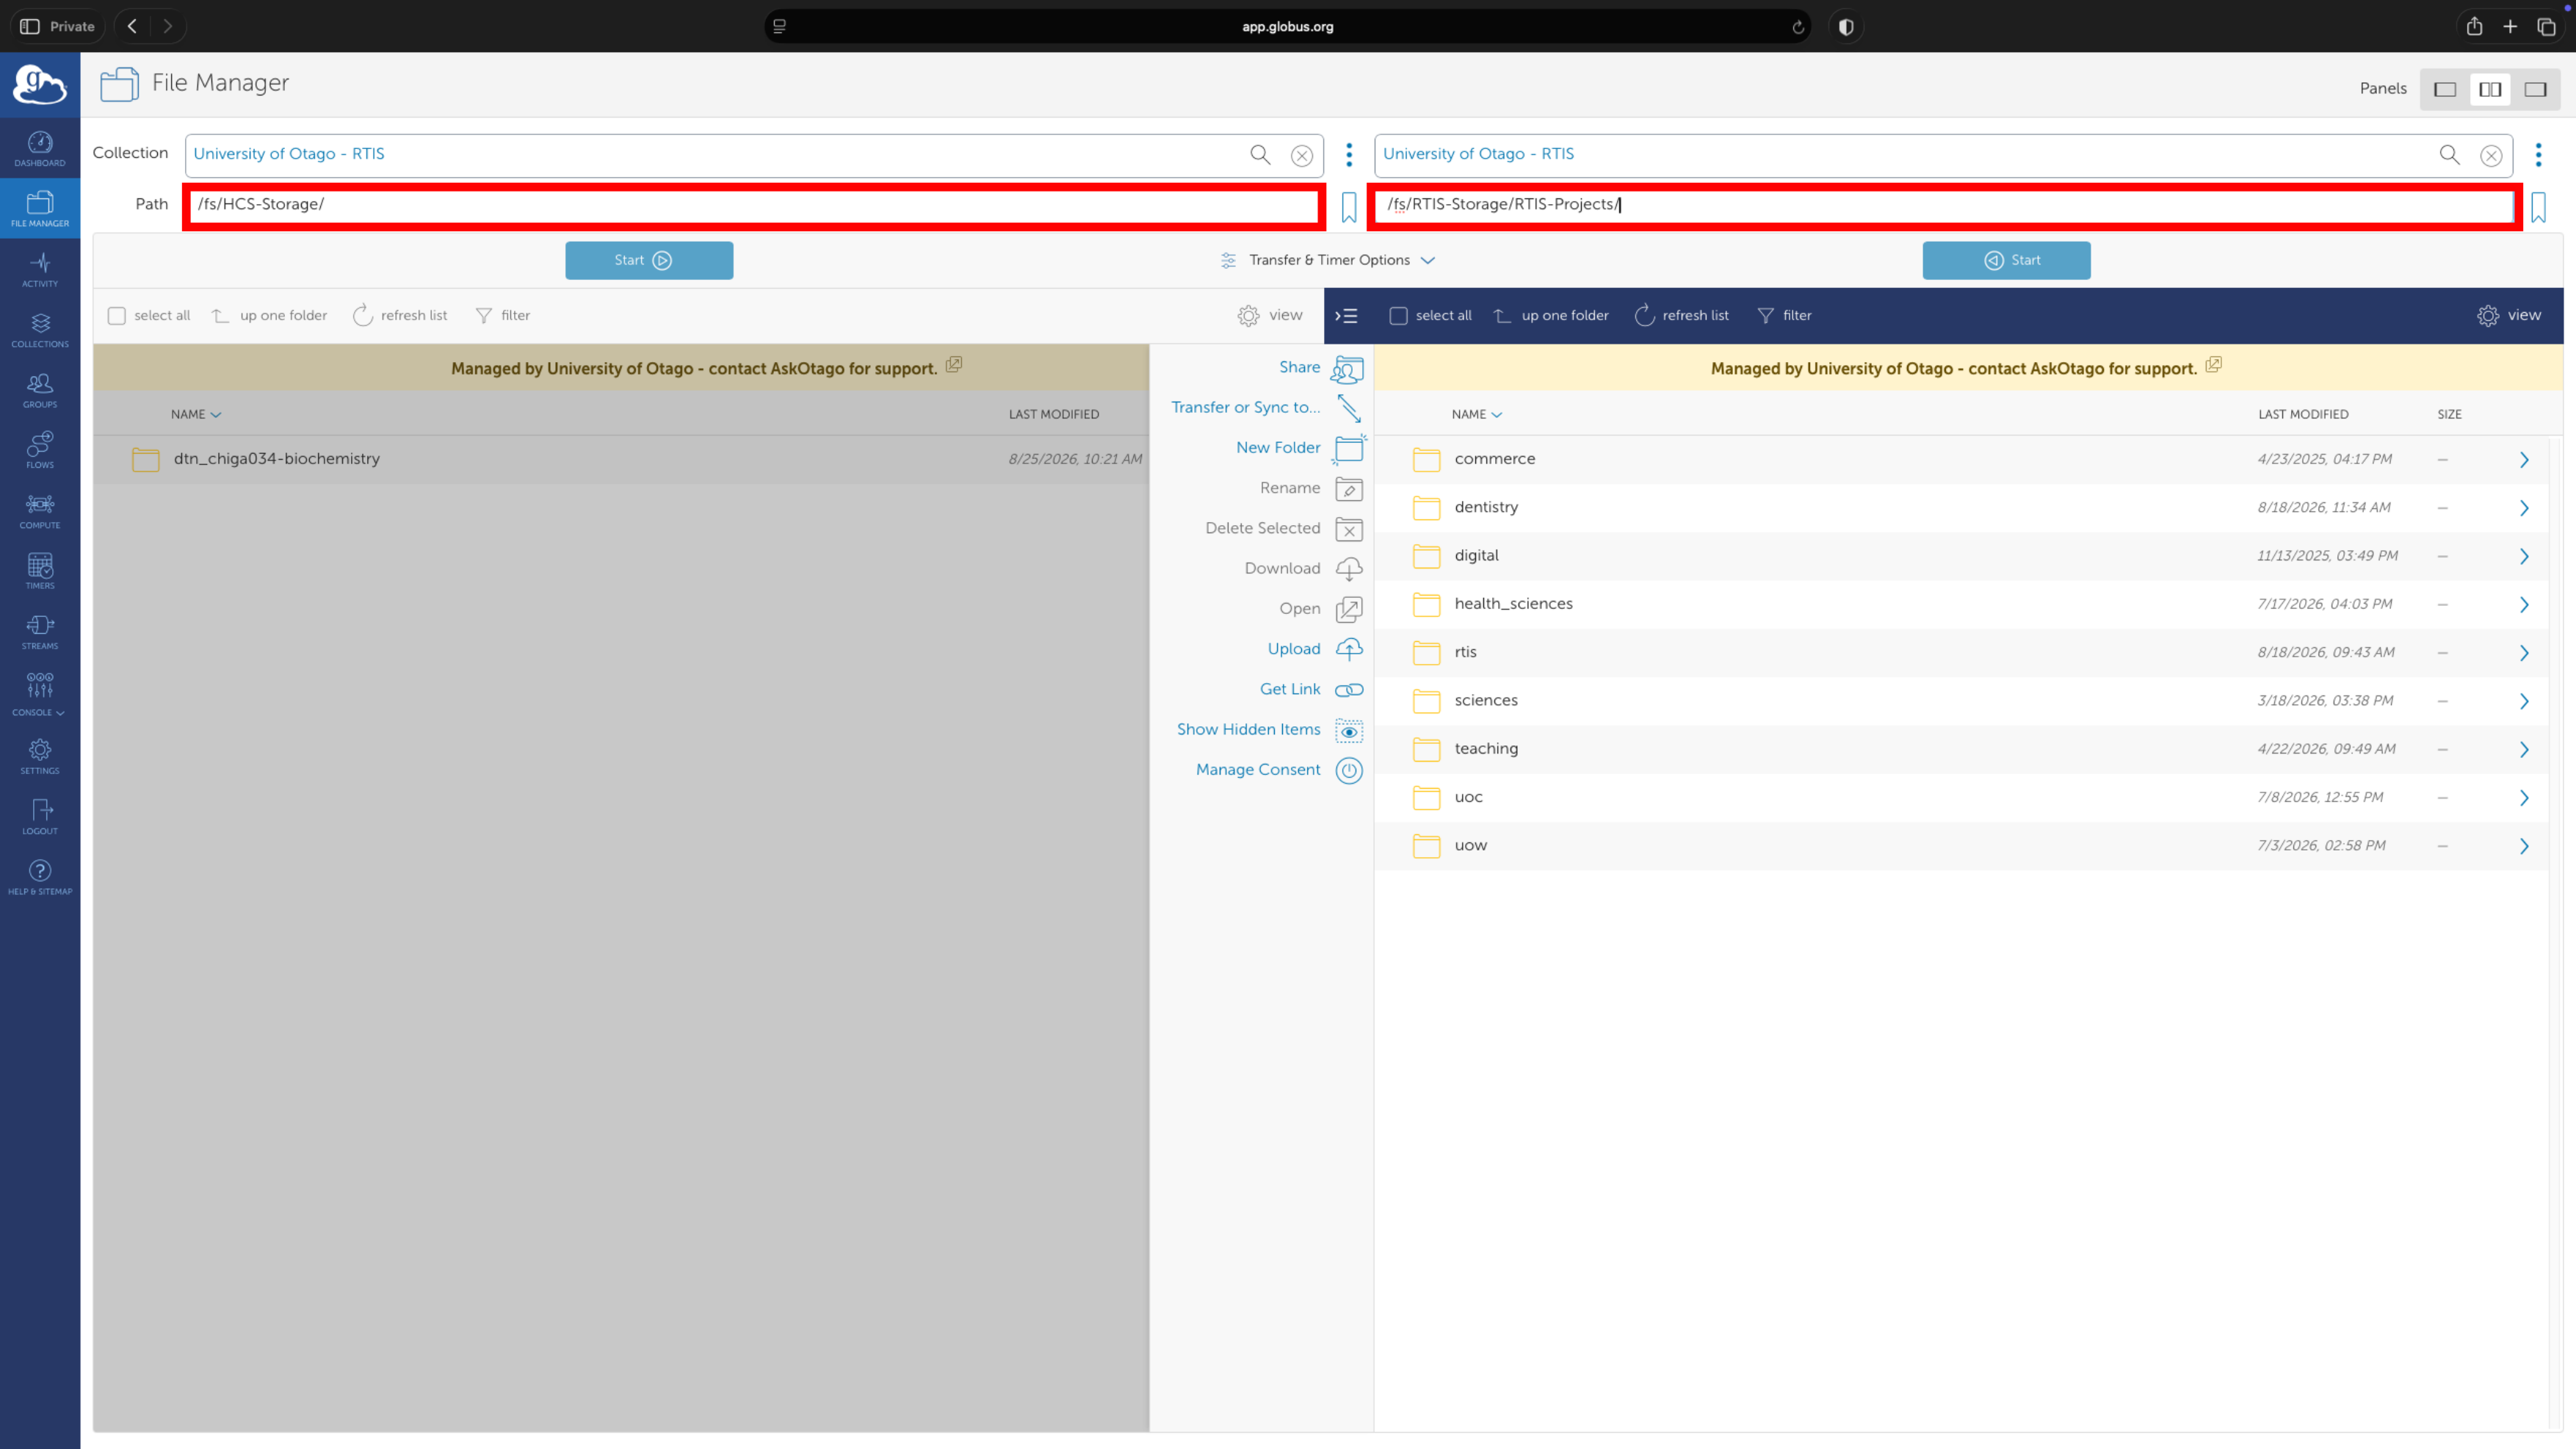2576x1449 pixels.
Task: Select the dtn_chiga034-biochemistry folder
Action: pyautogui.click(x=621, y=459)
